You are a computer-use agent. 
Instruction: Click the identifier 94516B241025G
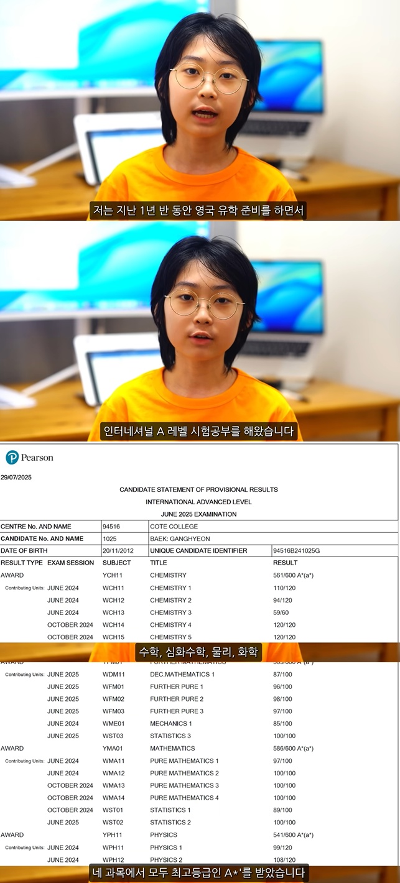[x=297, y=551]
